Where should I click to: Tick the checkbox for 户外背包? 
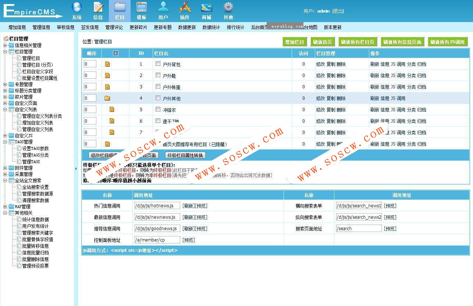[158, 64]
